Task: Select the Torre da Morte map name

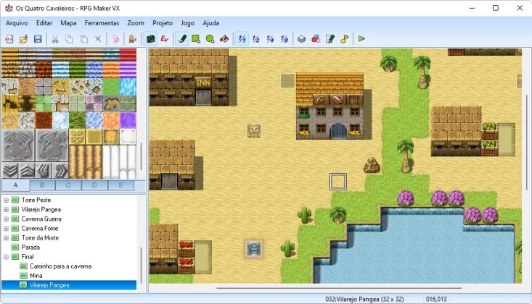Action: 40,238
